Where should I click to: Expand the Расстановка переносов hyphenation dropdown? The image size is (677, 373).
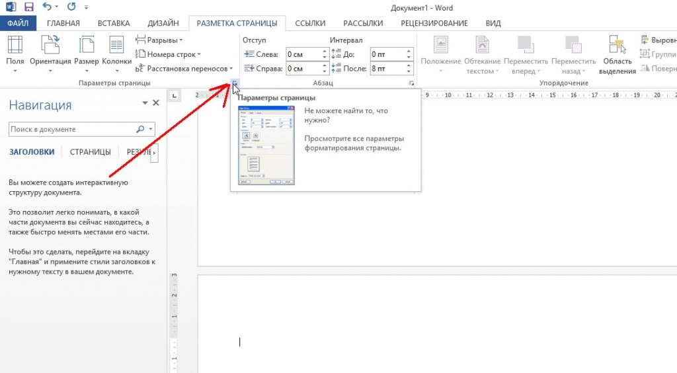click(184, 69)
